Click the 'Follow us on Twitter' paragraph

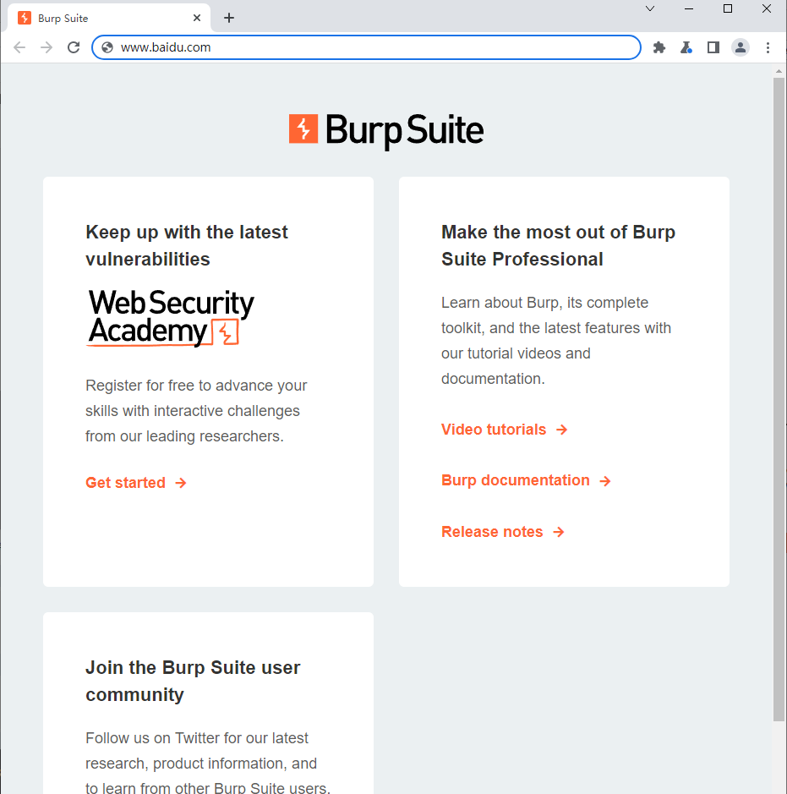(x=207, y=762)
